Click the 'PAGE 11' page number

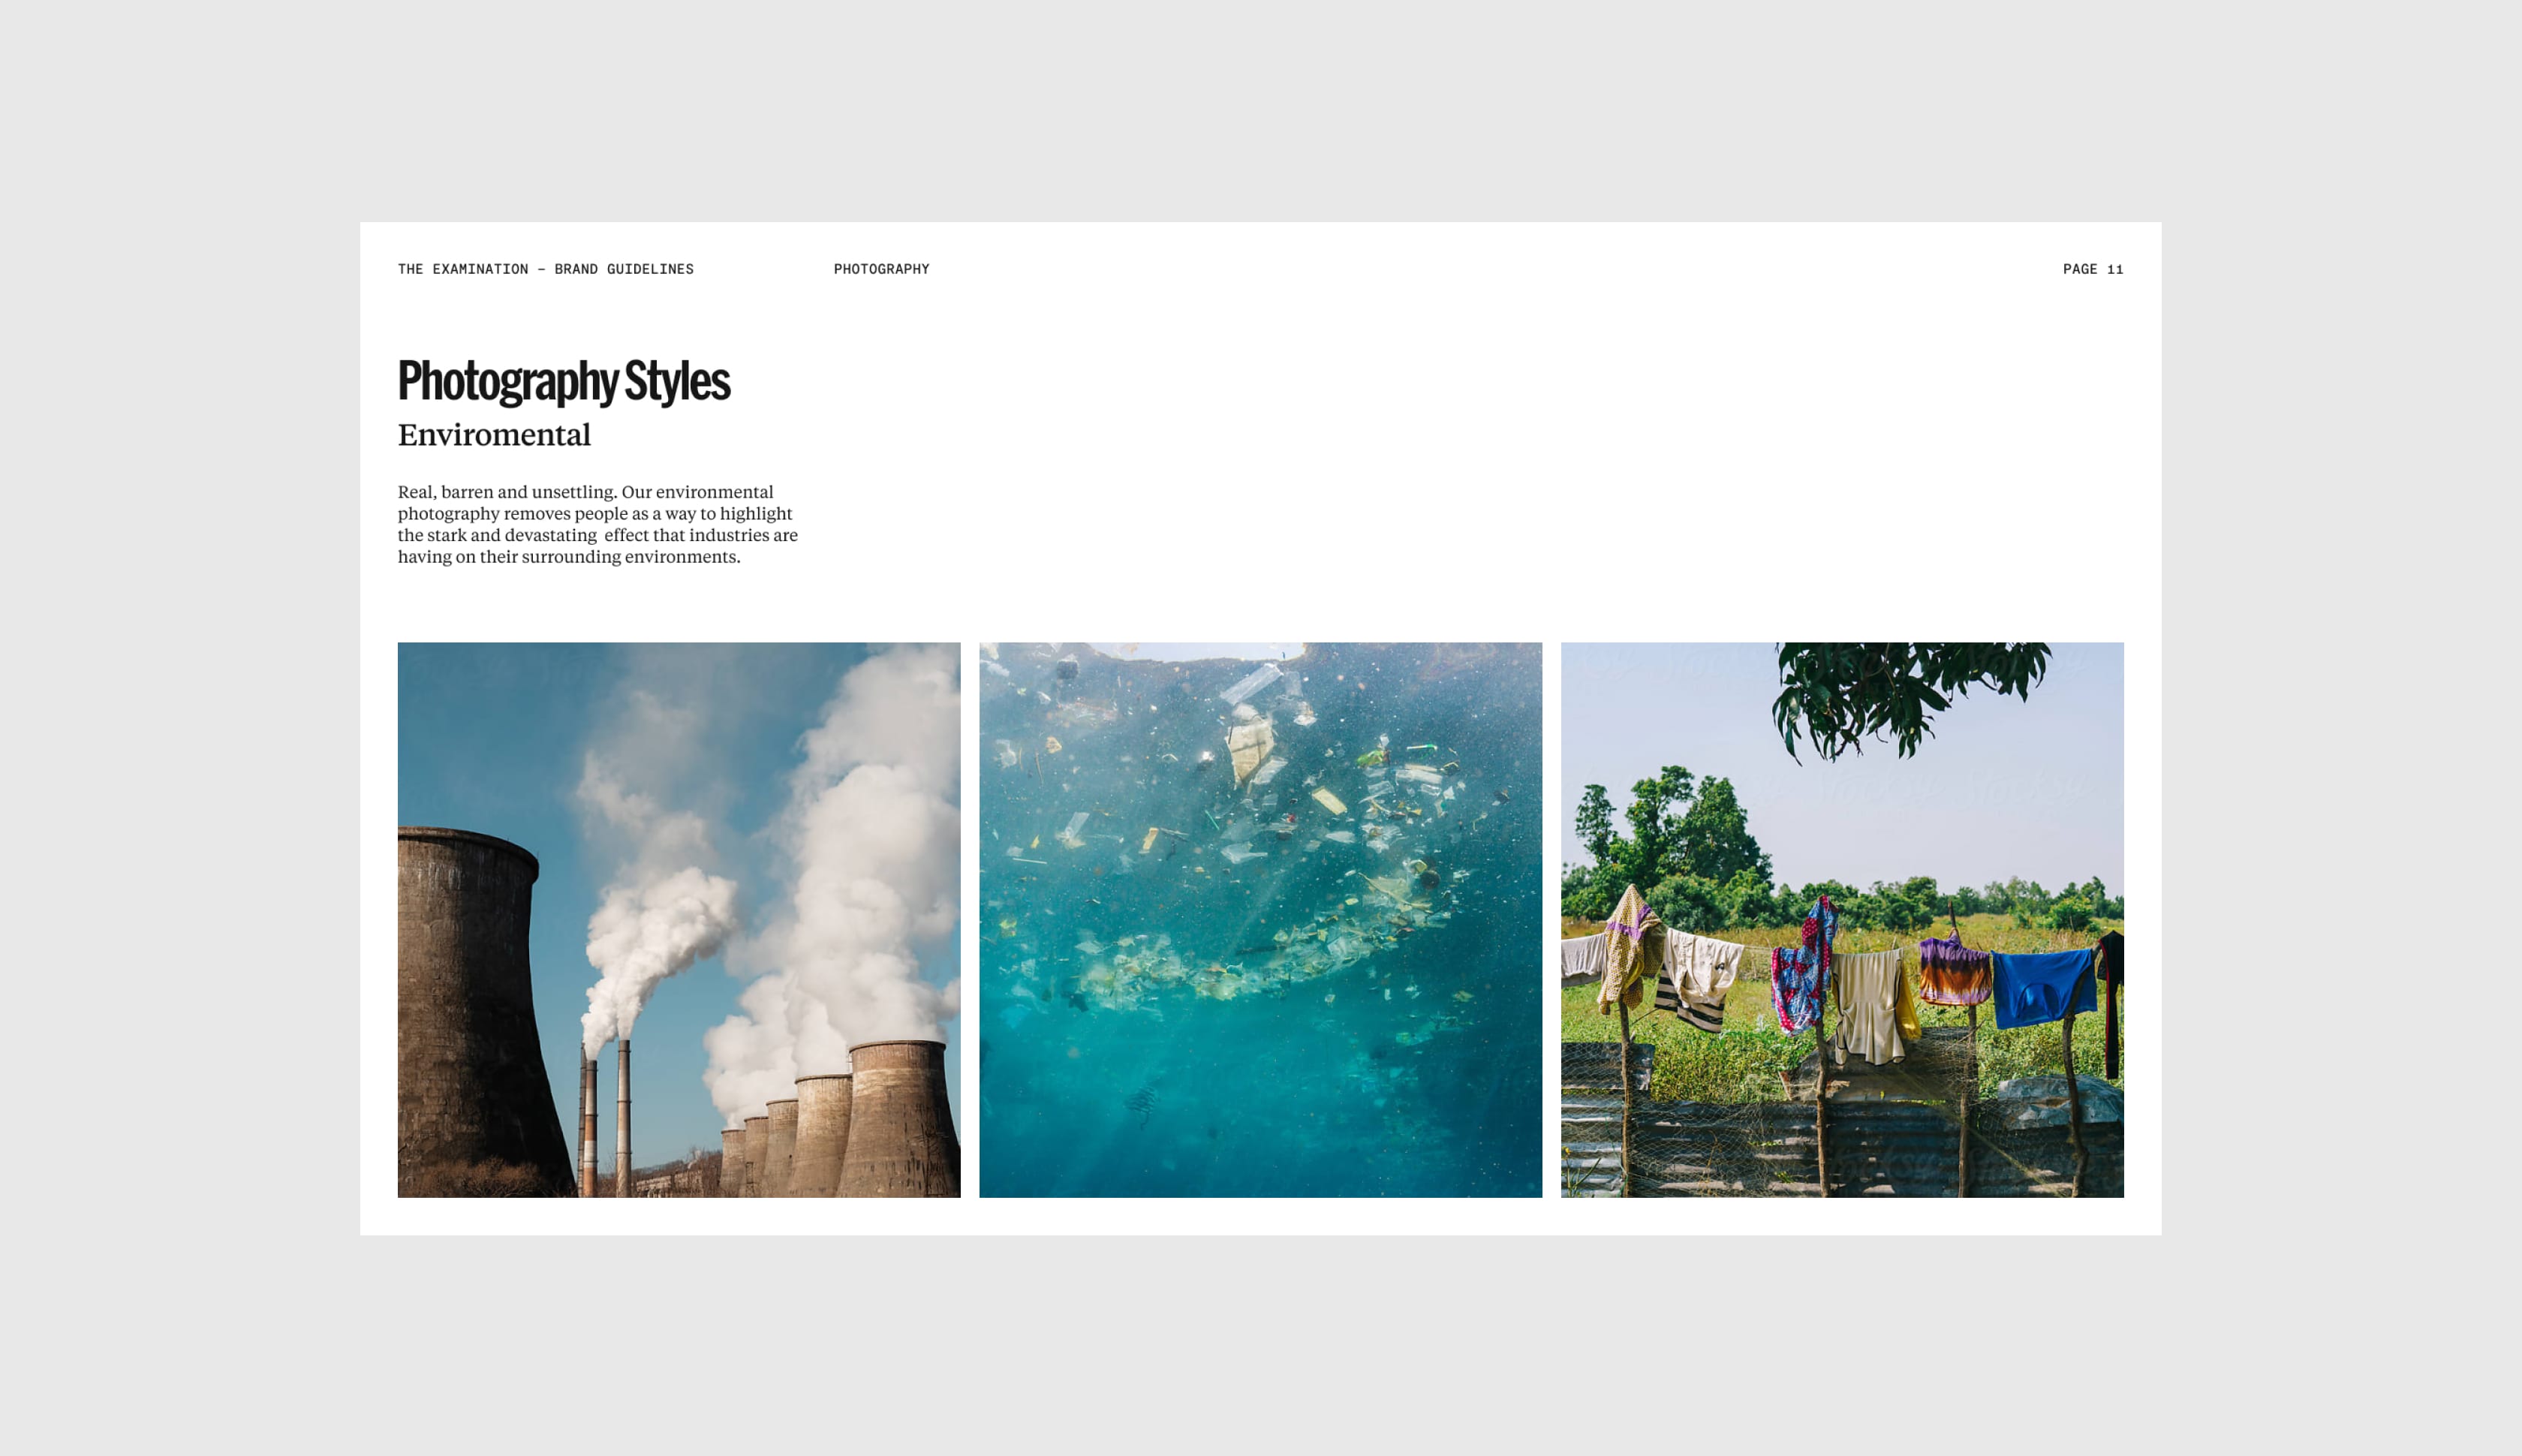2092,269
